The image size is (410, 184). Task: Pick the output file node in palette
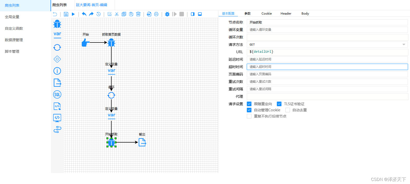pyautogui.click(x=57, y=83)
